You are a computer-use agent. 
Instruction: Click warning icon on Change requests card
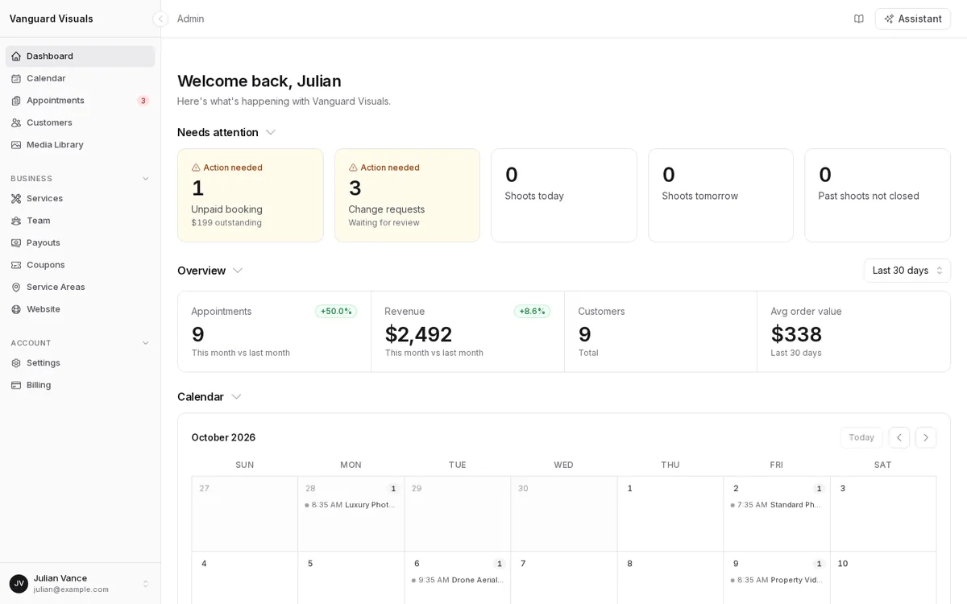(x=353, y=168)
